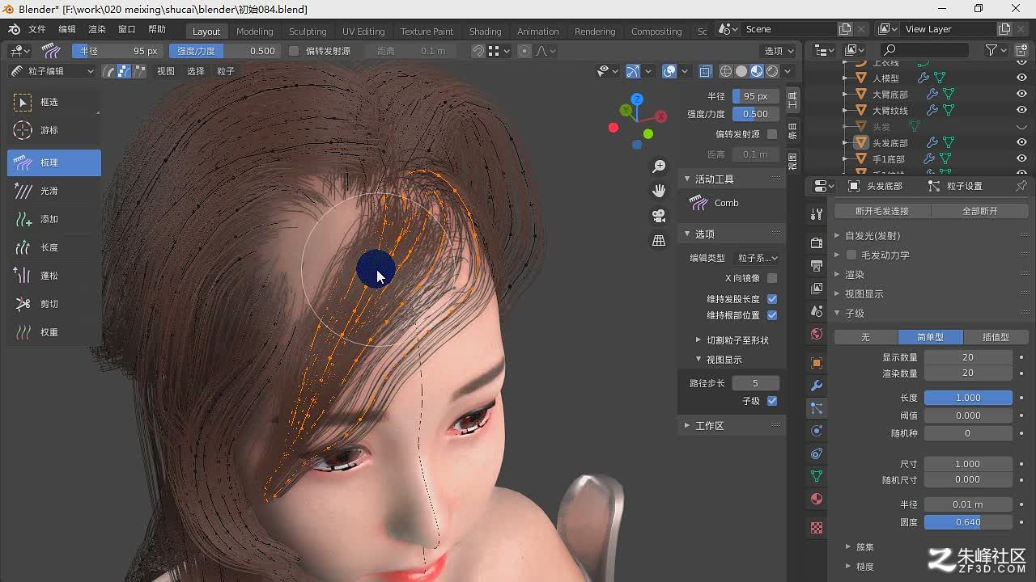Adjust header 强度/力度 0.500 slider

(x=227, y=51)
